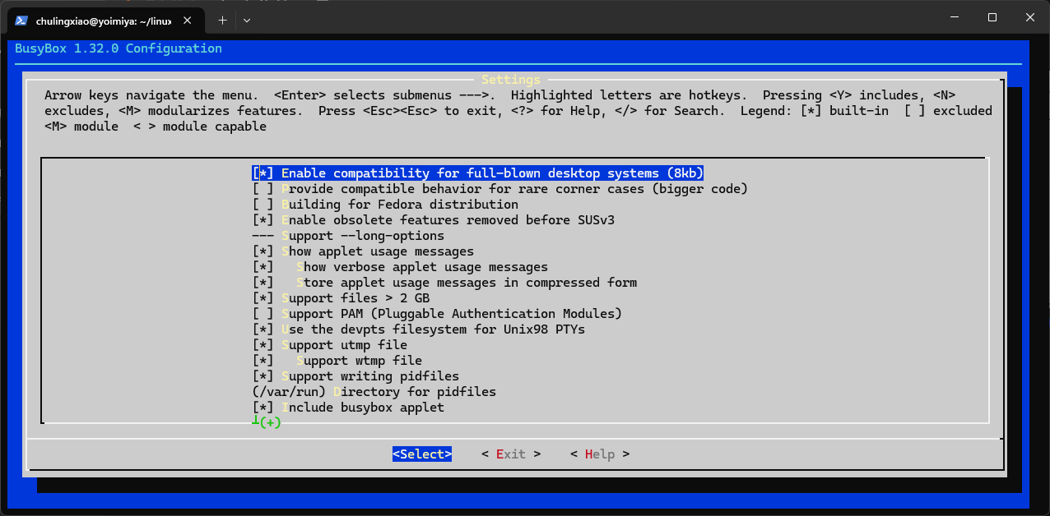1050x516 pixels.
Task: Toggle Support wtmp file checkbox
Action: click(337, 361)
